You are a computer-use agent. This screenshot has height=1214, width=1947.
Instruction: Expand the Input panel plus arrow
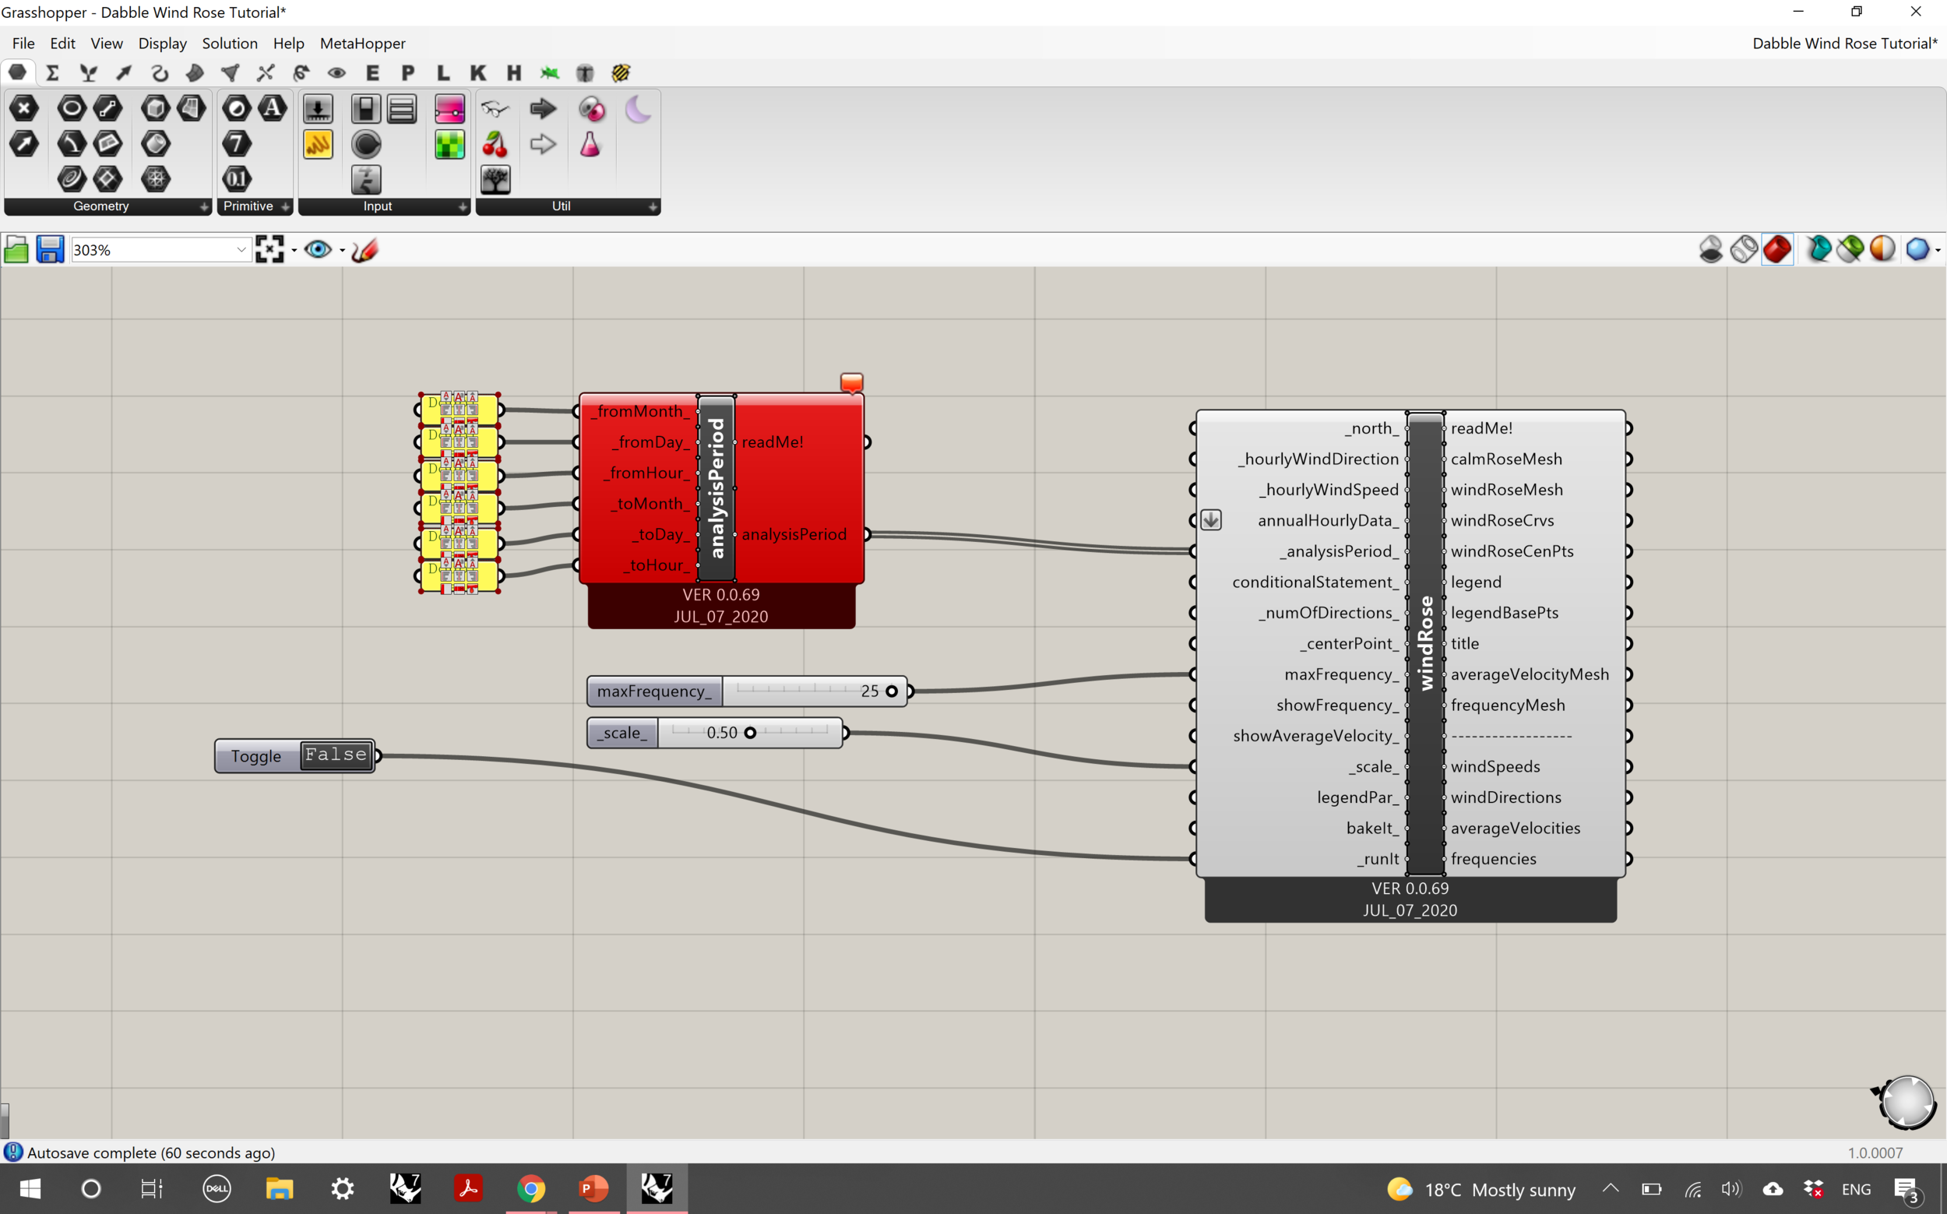click(463, 207)
